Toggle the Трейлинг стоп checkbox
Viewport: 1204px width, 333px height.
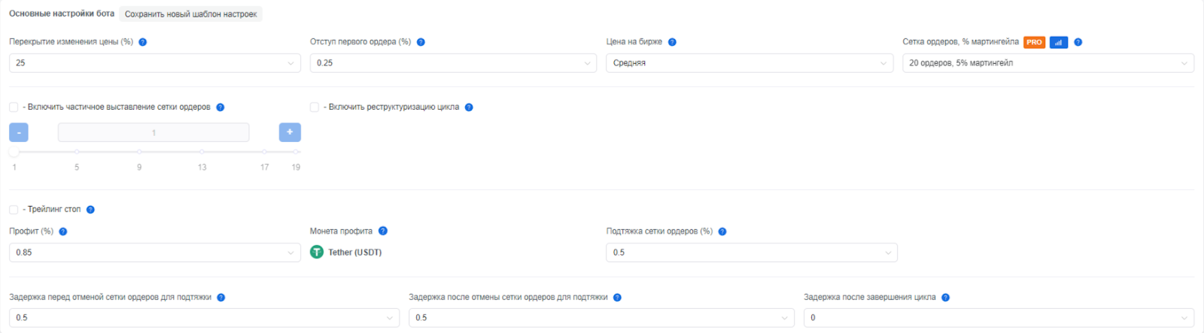14,210
